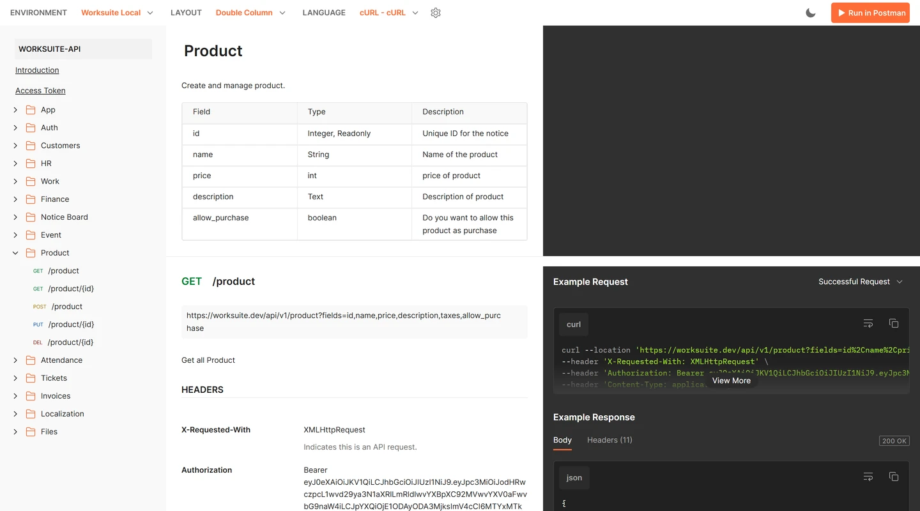Switch to the Headers (11) tab
This screenshot has height=511, width=920.
[609, 440]
